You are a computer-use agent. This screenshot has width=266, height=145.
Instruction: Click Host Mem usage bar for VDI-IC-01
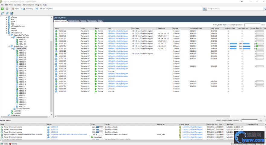point(246,46)
